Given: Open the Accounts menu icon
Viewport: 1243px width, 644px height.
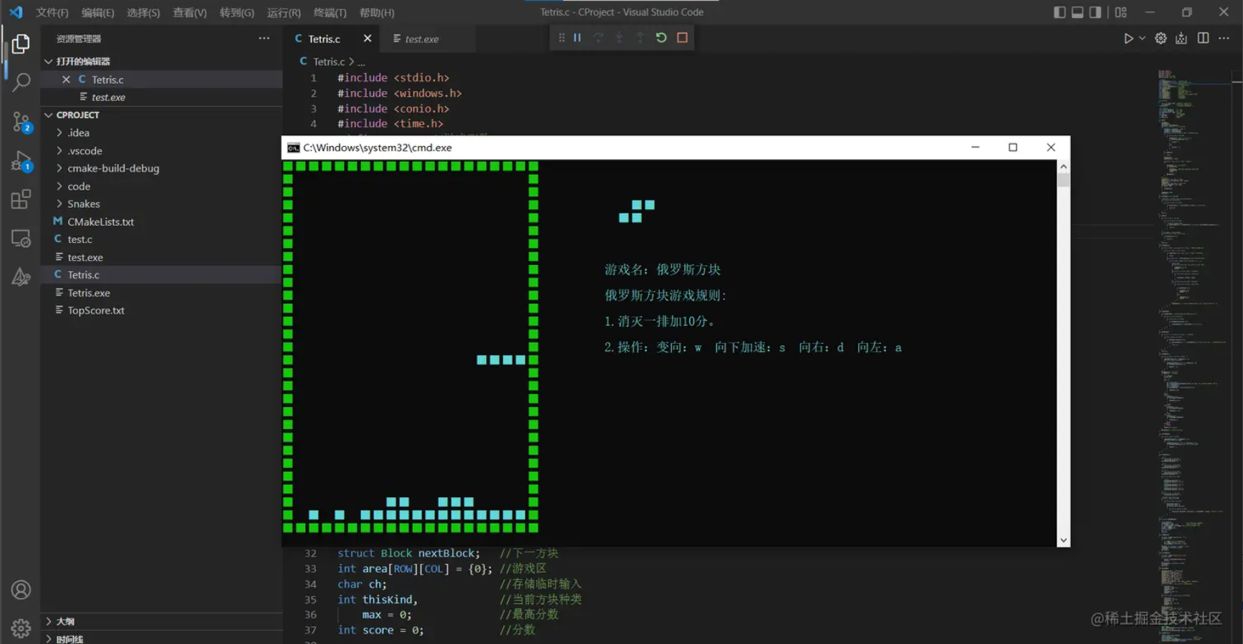Looking at the screenshot, I should (x=21, y=590).
